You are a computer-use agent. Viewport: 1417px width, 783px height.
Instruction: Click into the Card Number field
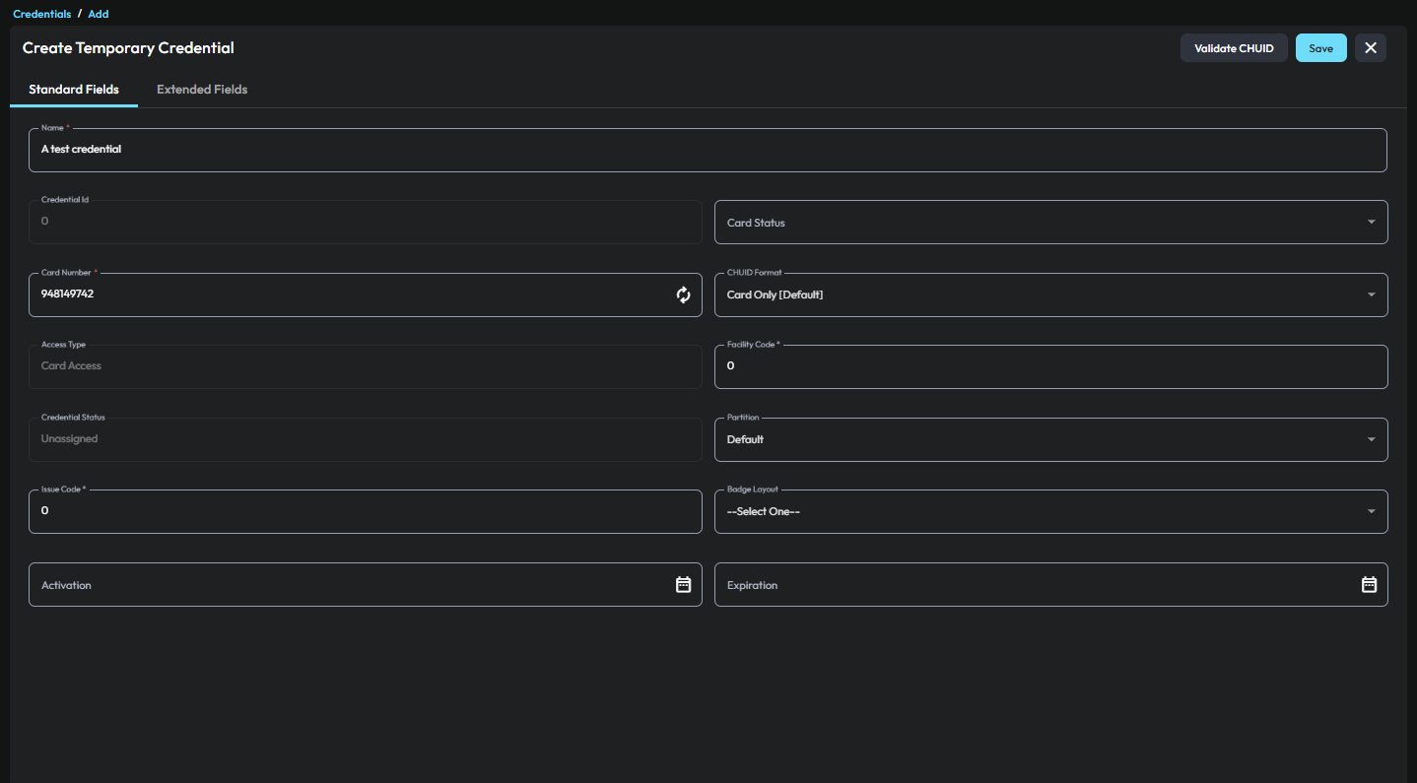[345, 294]
